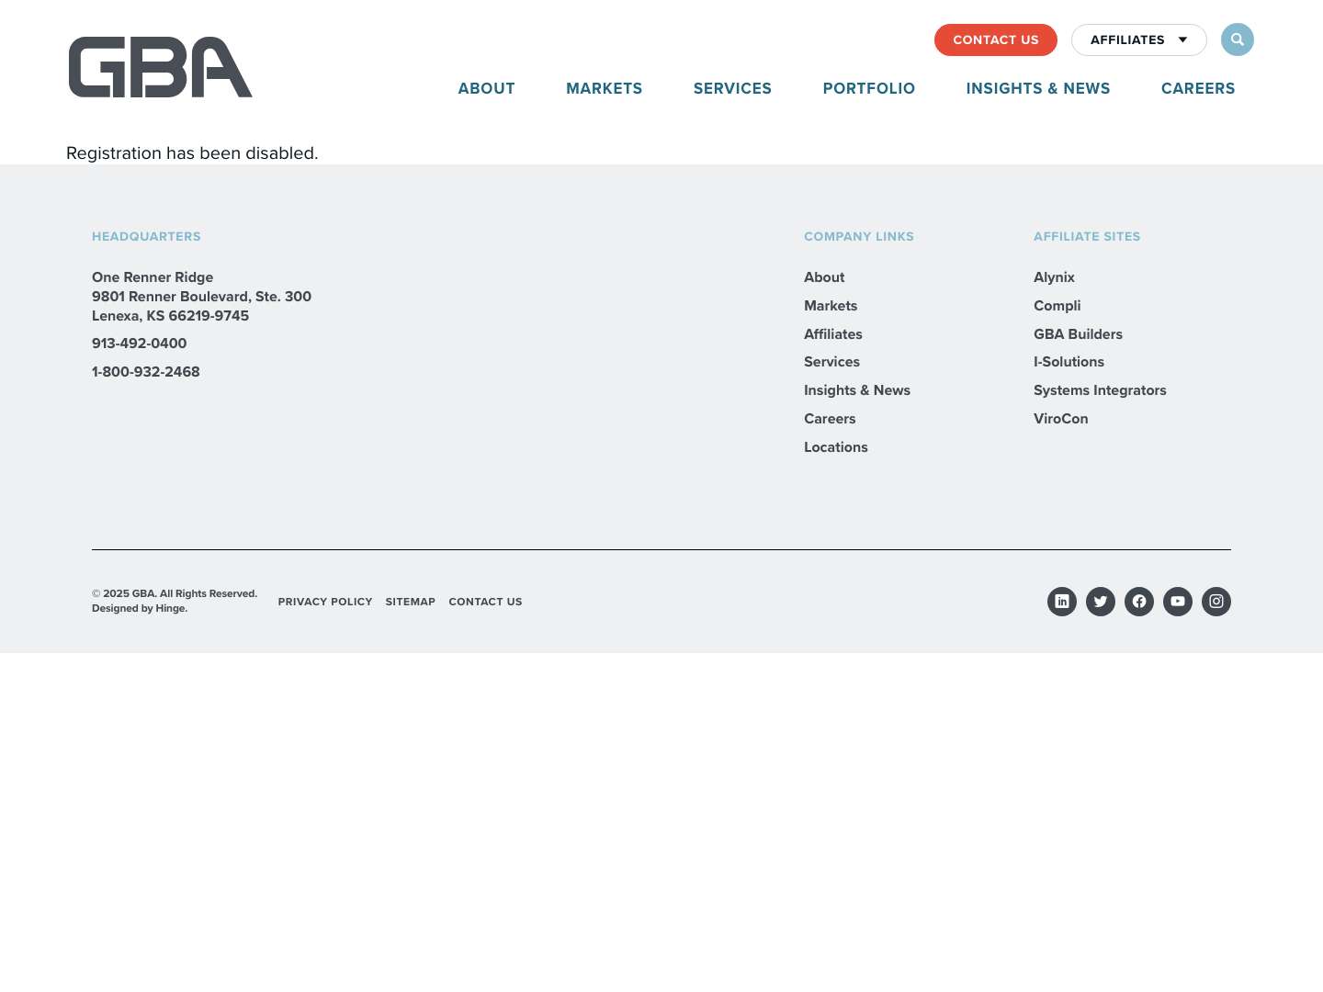This screenshot has width=1323, height=992.
Task: Click the Twitter icon in the footer
Action: (x=1101, y=602)
